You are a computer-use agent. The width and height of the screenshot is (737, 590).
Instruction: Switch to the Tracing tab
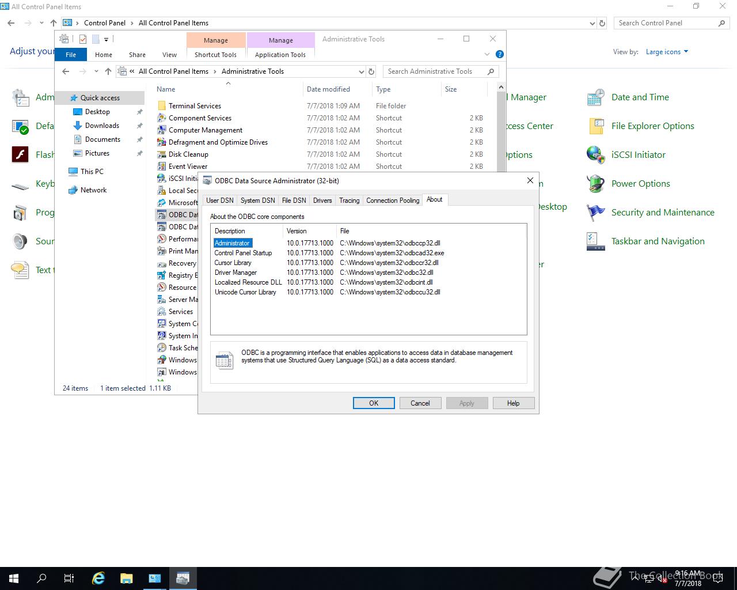tap(349, 201)
